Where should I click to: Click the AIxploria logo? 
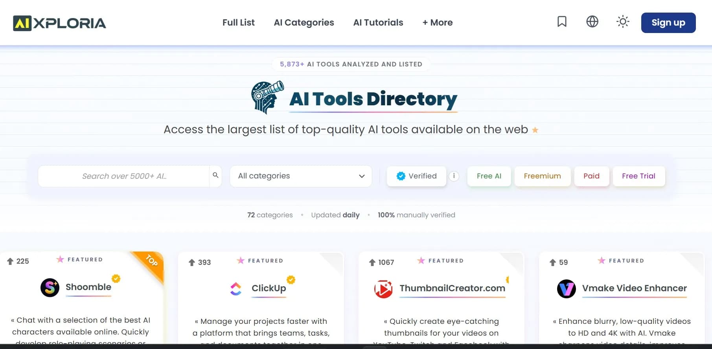pos(59,23)
